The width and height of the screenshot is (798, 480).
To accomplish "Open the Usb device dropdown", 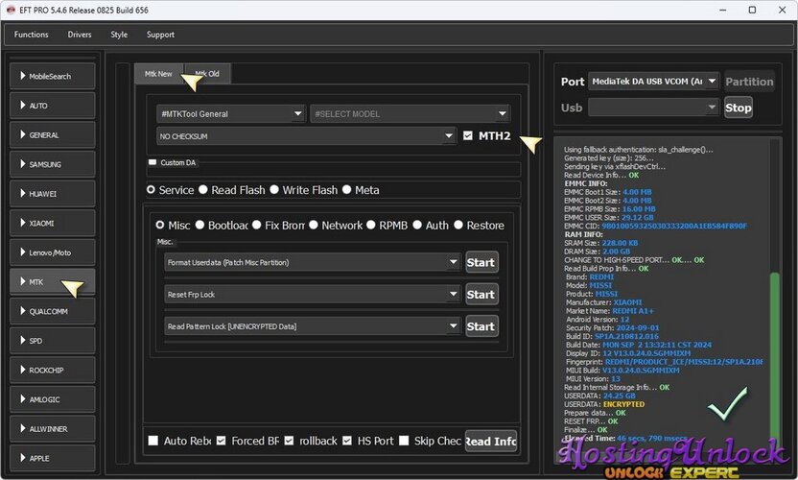I will (653, 108).
